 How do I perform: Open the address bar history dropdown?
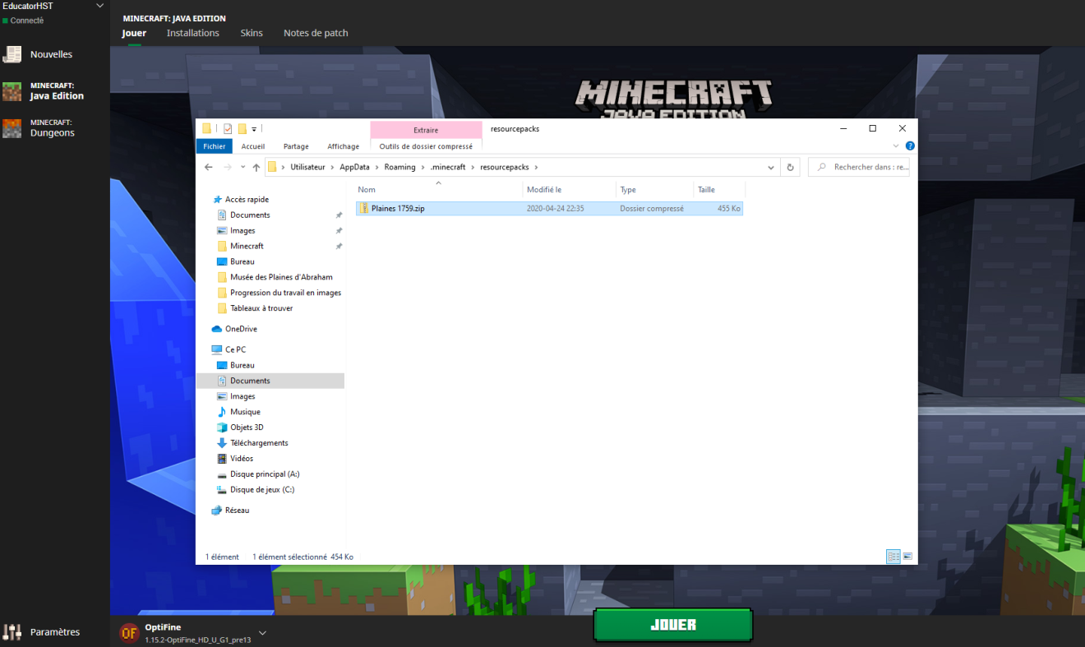771,167
